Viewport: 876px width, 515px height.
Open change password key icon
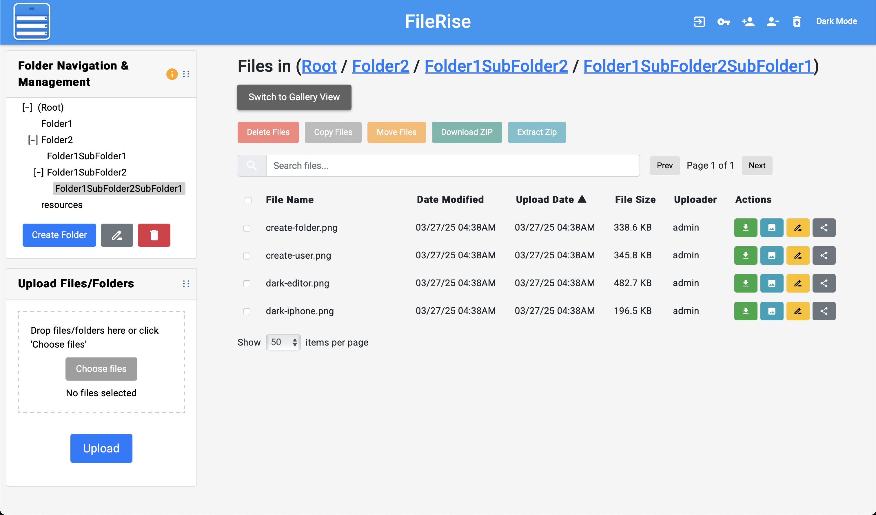[x=723, y=21]
